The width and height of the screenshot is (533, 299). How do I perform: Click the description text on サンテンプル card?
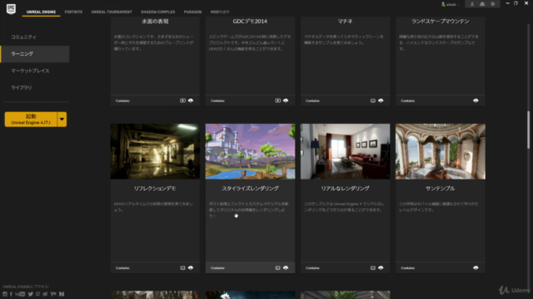[439, 207]
